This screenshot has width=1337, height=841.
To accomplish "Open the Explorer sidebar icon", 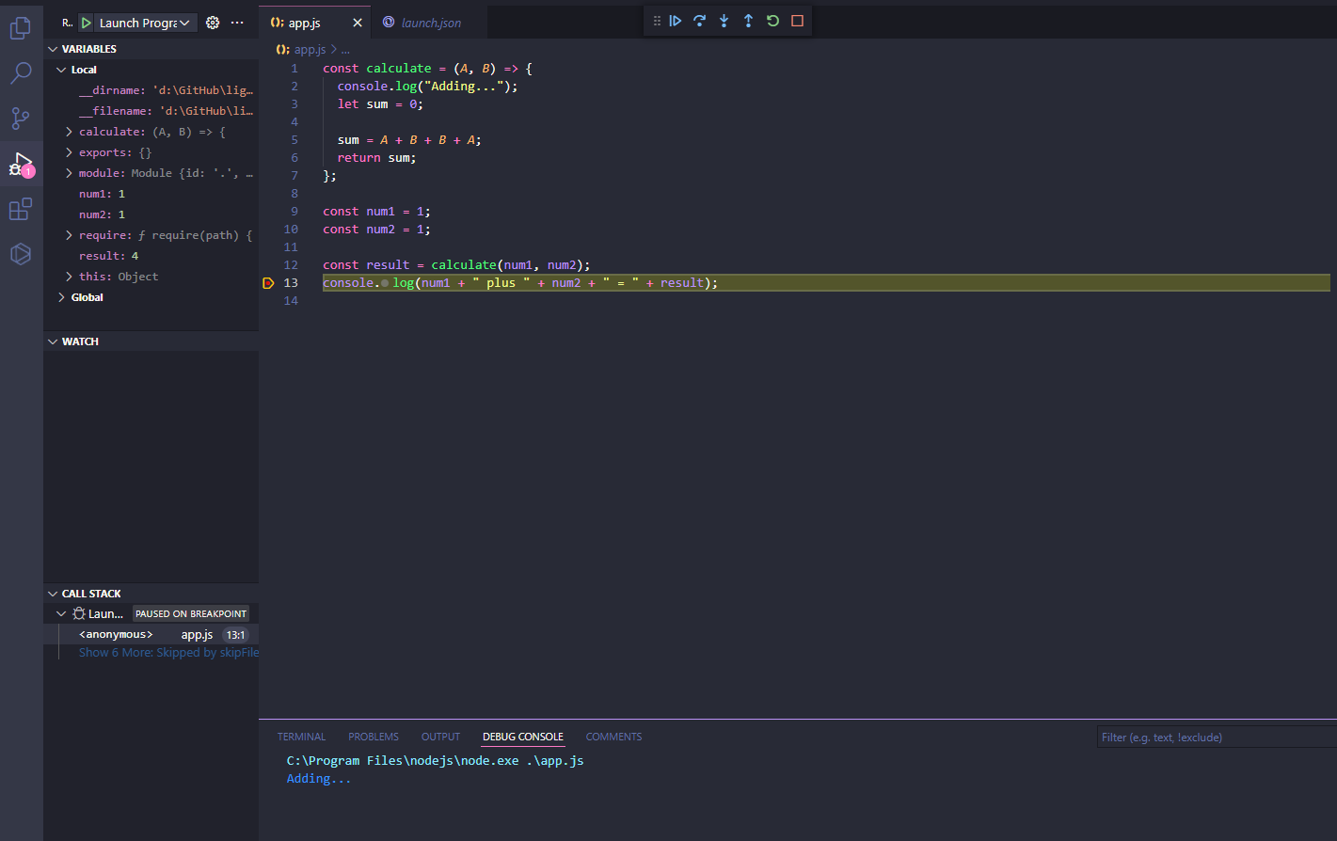I will (x=20, y=27).
